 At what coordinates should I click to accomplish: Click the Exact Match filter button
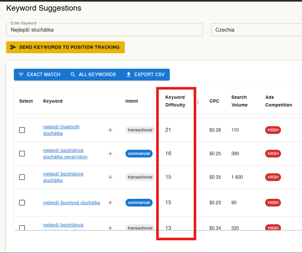point(40,75)
